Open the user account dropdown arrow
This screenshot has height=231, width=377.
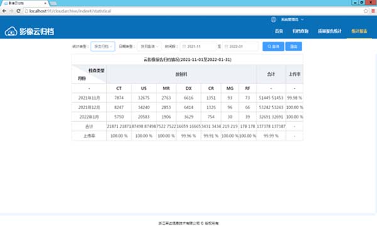[x=302, y=19]
